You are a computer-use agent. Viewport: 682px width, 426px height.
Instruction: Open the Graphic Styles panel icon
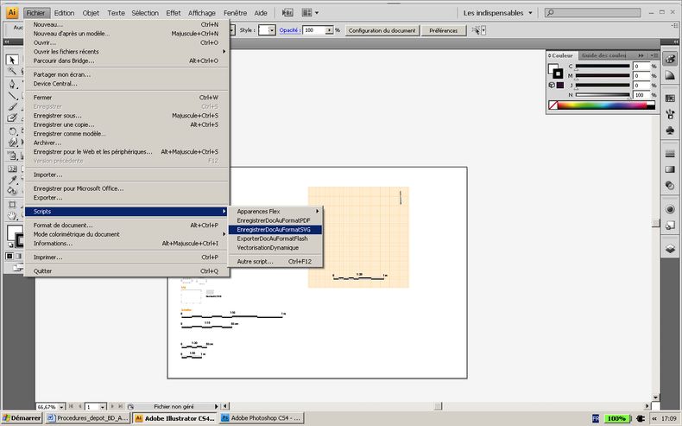coord(670,225)
